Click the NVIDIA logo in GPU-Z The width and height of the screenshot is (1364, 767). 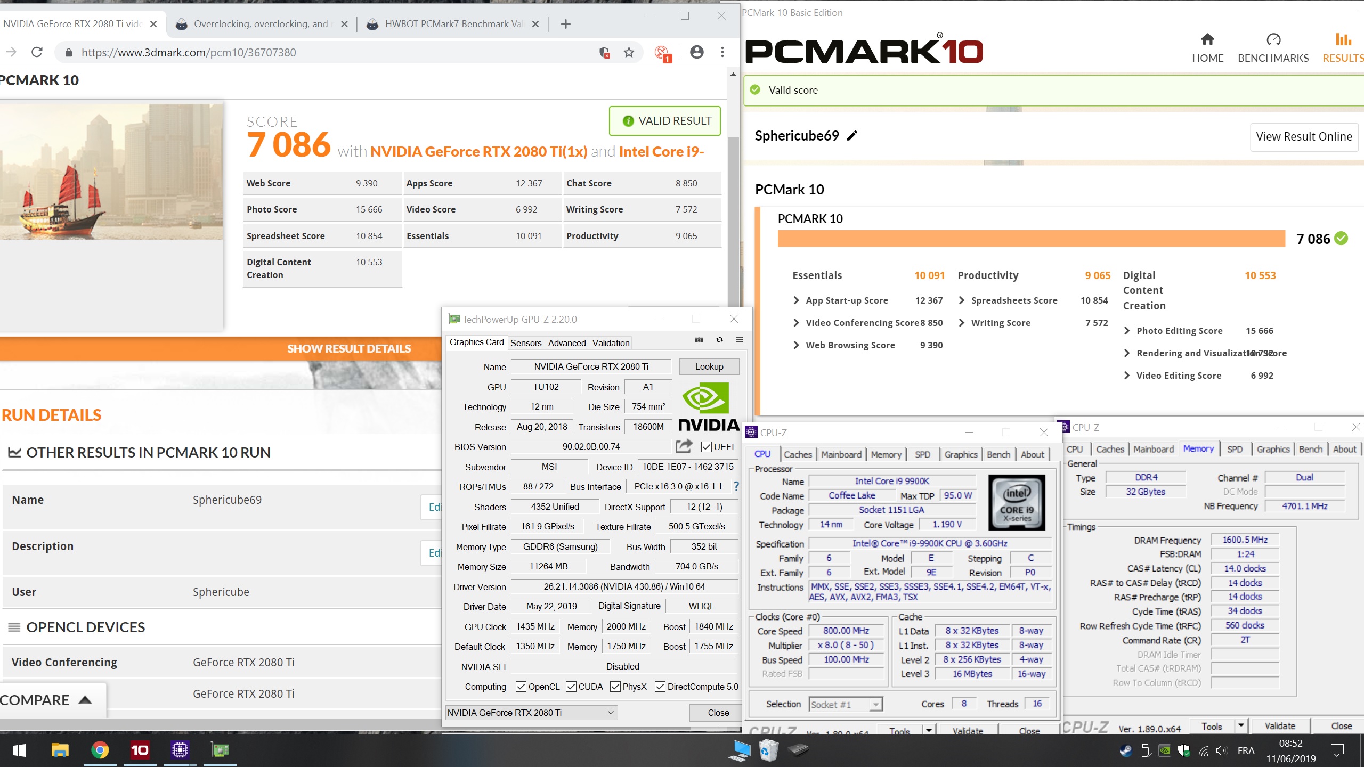click(x=708, y=407)
